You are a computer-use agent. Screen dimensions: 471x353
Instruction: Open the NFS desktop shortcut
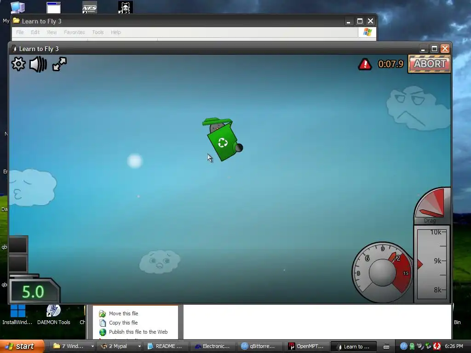90,7
